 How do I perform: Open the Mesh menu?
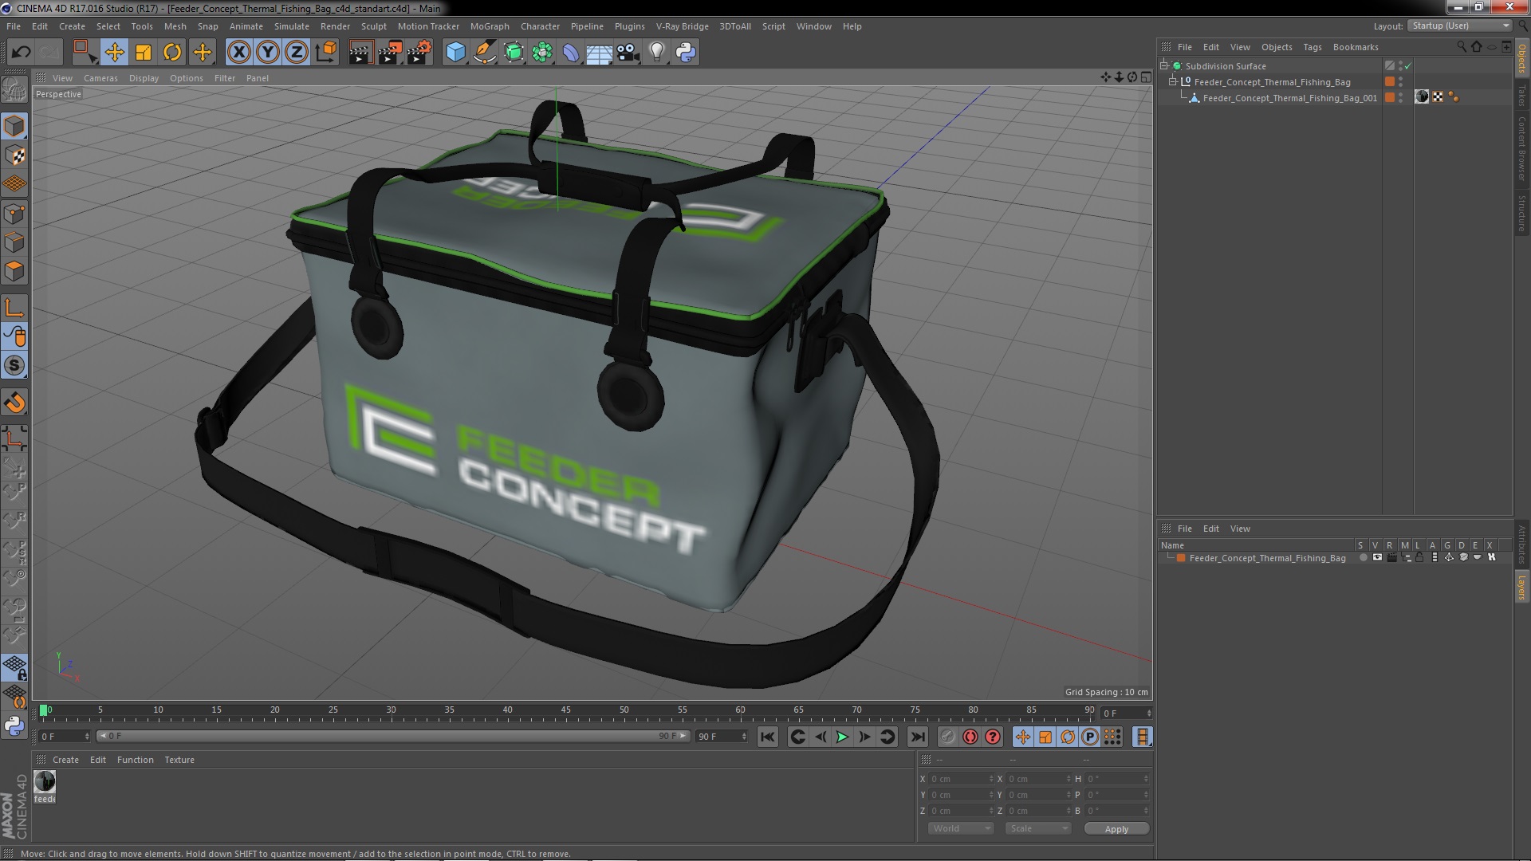[x=175, y=26]
